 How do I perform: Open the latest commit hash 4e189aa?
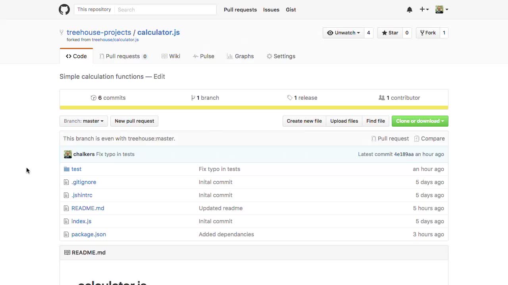coord(404,154)
